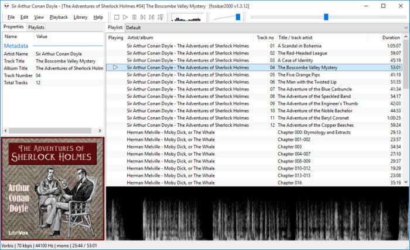This screenshot has height=250, width=410.
Task: Click the Total Tracks property row
Action: pos(53,82)
